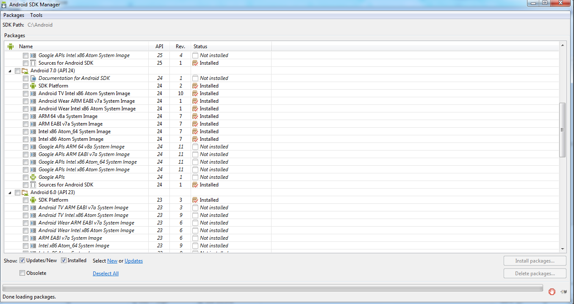
Task: Click the Android TV Intel x86 API 24 image icon
Action: [x=33, y=93]
